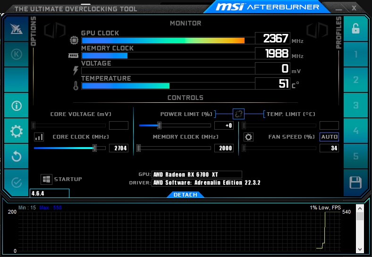The width and height of the screenshot is (372, 257).
Task: Click the GPU name AMD Radeon RX 6700 XT
Action: pyautogui.click(x=197, y=174)
